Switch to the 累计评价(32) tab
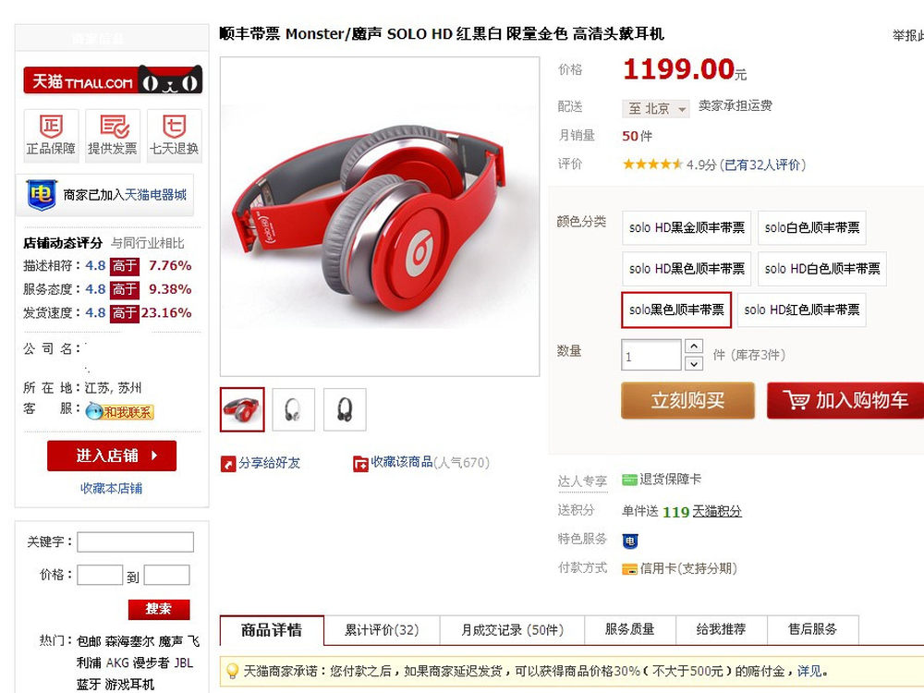 click(x=382, y=630)
